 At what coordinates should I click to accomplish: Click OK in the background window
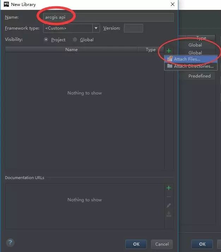click(202, 244)
